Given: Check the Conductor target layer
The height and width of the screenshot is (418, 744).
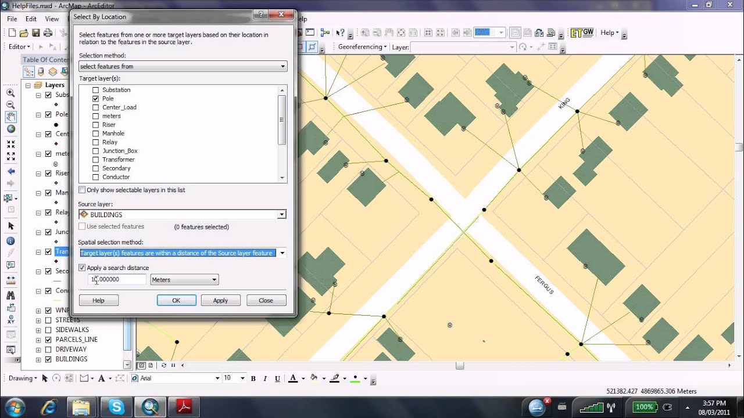Looking at the screenshot, I should click(x=96, y=177).
